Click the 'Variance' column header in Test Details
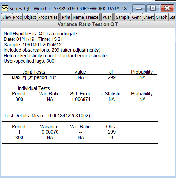Viewport: 176px width, 178px height. [x=49, y=127]
